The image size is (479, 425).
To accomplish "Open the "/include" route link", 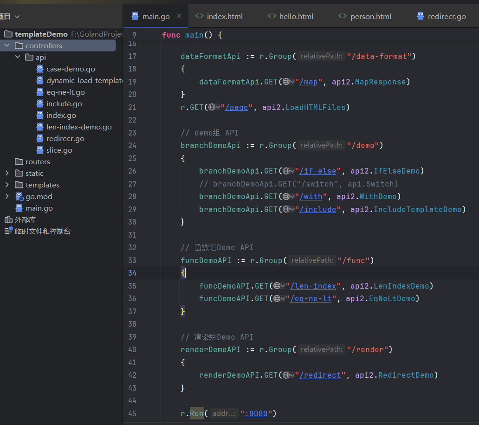I will point(317,209).
